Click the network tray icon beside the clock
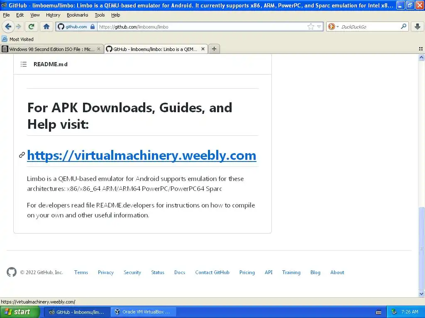 [x=394, y=312]
